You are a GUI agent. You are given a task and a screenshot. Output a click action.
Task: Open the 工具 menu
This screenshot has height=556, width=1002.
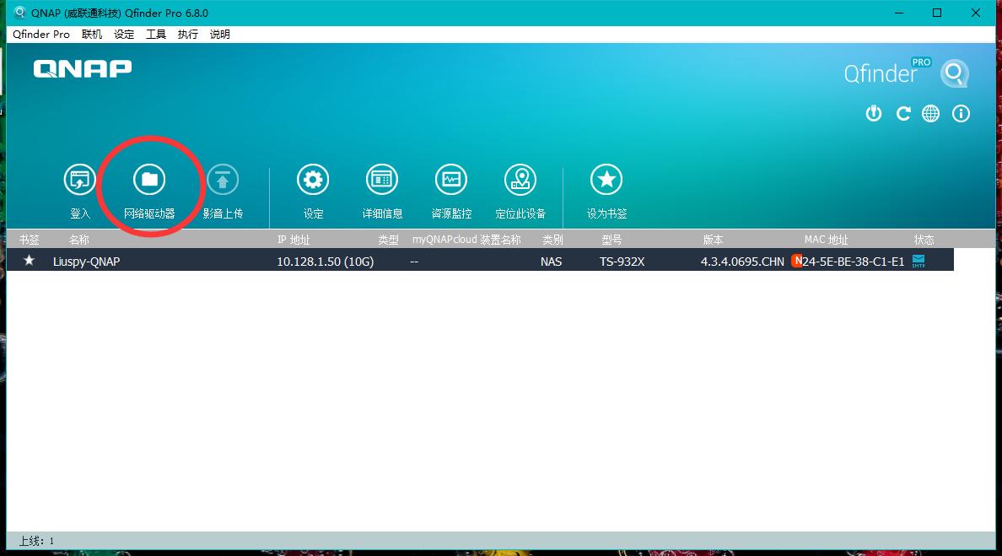click(156, 35)
